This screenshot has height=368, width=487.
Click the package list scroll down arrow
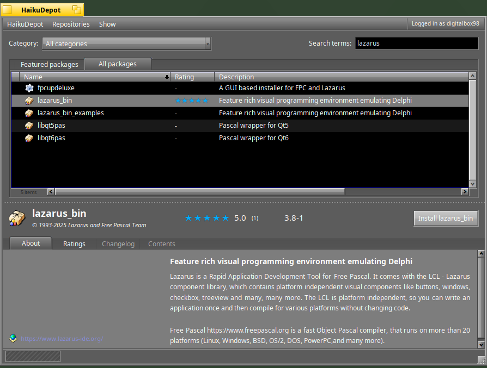472,184
